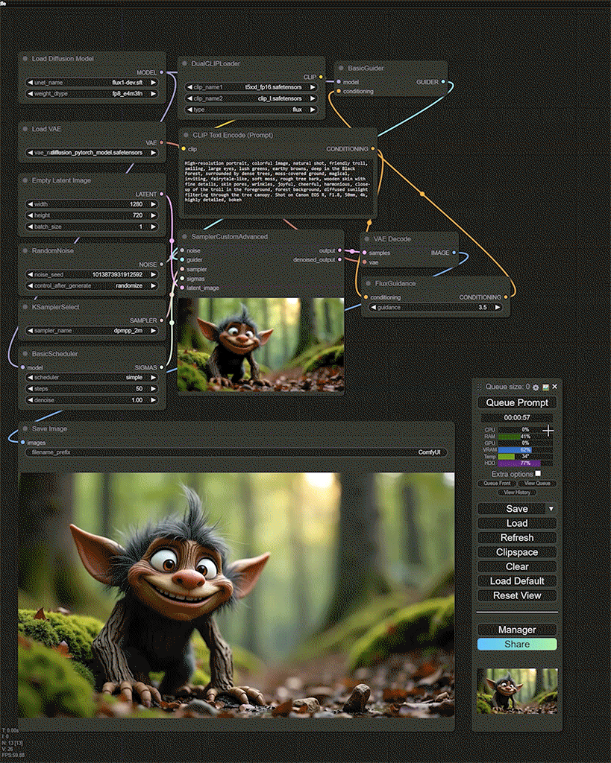Click the VAE Decode node collapse dot
611x763 pixels.
point(366,239)
